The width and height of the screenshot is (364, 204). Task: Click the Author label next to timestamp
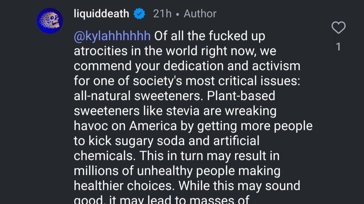point(200,14)
